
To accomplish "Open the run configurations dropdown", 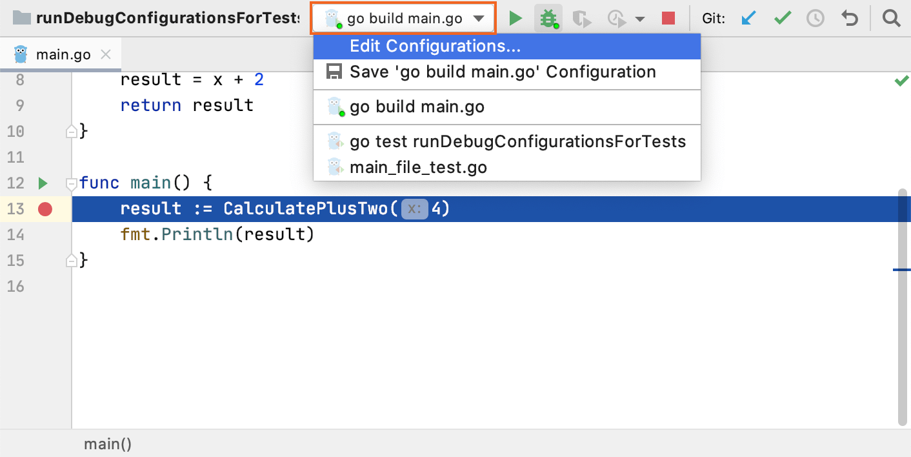I will click(x=403, y=17).
